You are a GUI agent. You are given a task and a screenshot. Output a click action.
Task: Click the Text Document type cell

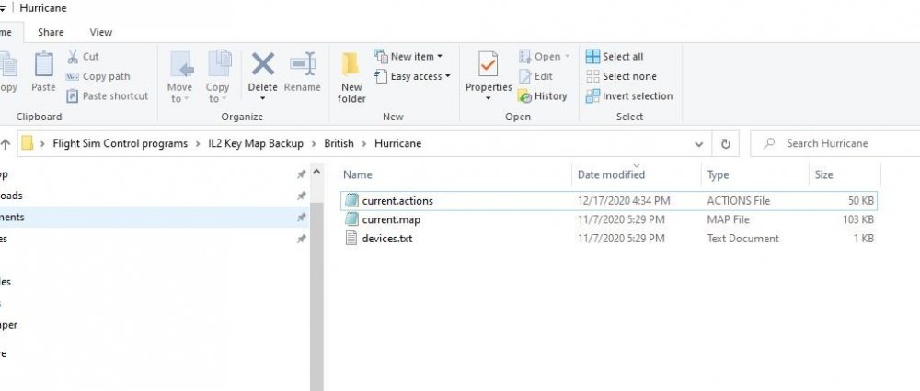(x=742, y=239)
